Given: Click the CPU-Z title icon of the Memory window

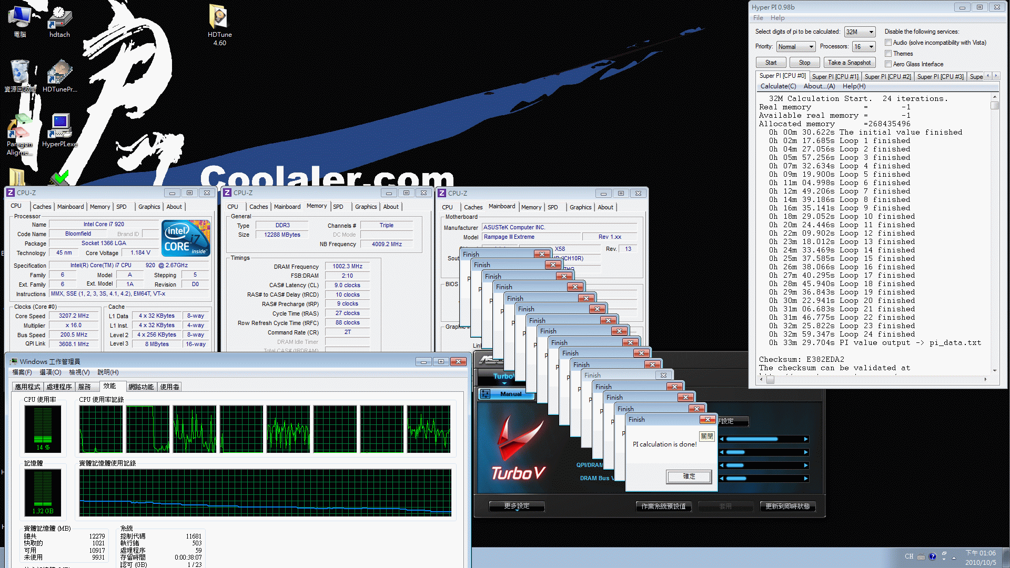Looking at the screenshot, I should pyautogui.click(x=227, y=193).
